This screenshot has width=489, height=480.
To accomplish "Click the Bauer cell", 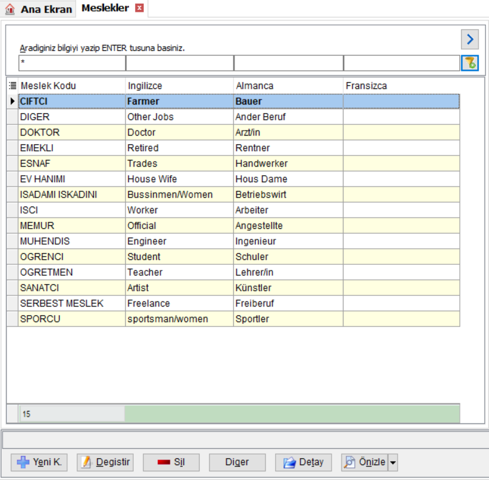I will click(289, 101).
